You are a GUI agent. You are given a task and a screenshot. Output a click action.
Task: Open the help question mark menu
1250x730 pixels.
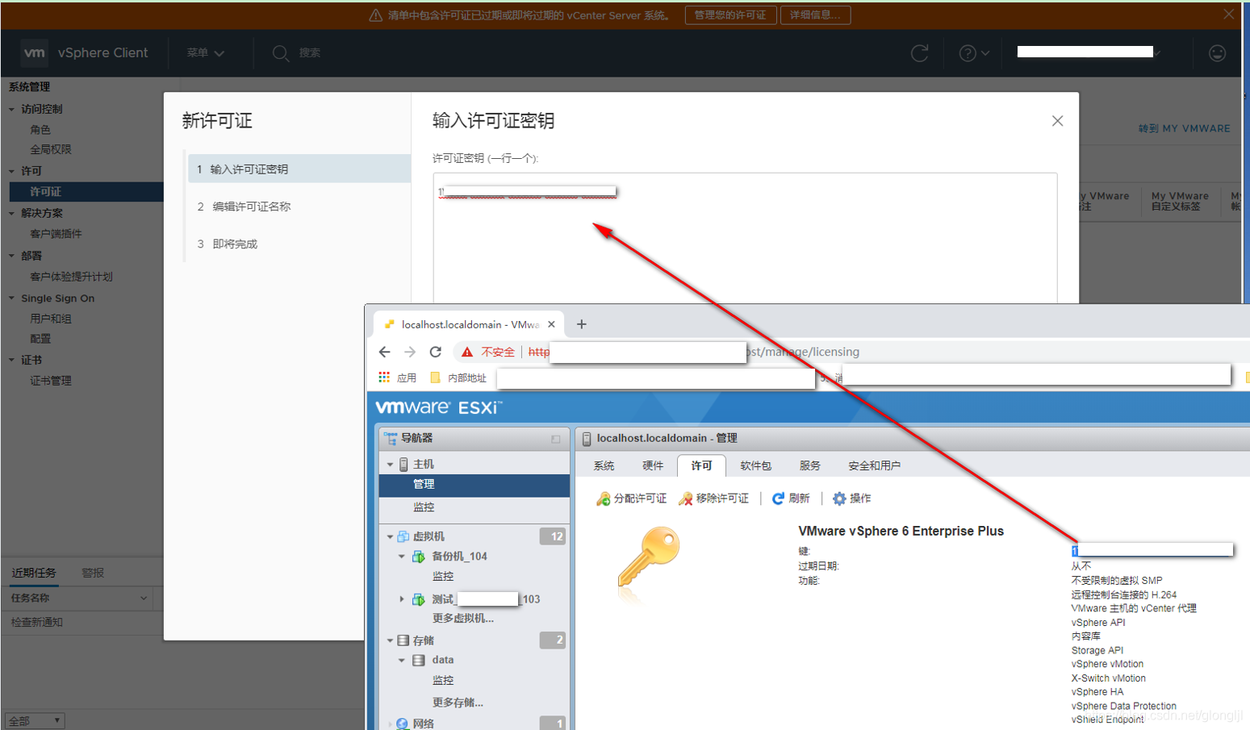click(x=973, y=53)
